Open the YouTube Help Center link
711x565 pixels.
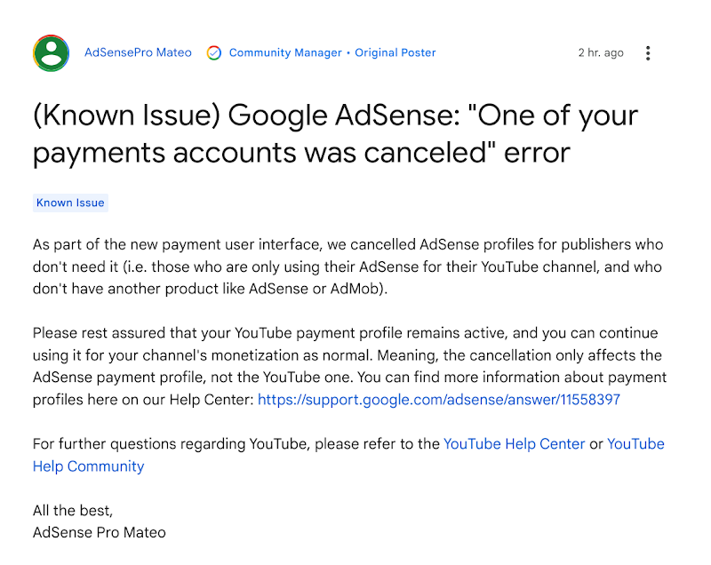514,444
